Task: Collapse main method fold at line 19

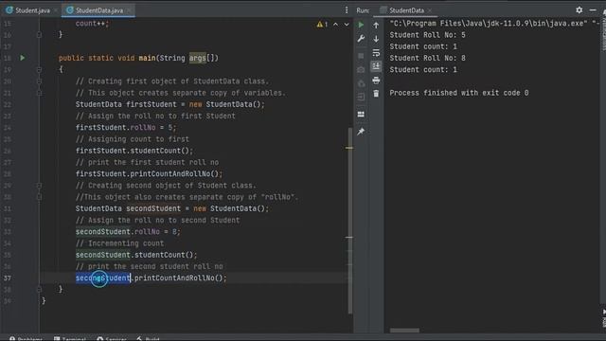Action: pos(39,69)
